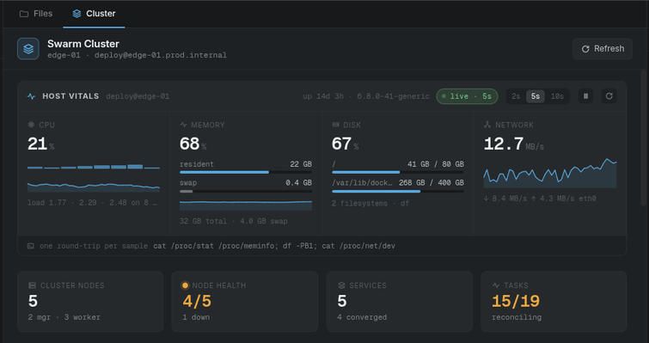Click the HOST VITALS heading
This screenshot has width=649, height=343.
click(70, 96)
